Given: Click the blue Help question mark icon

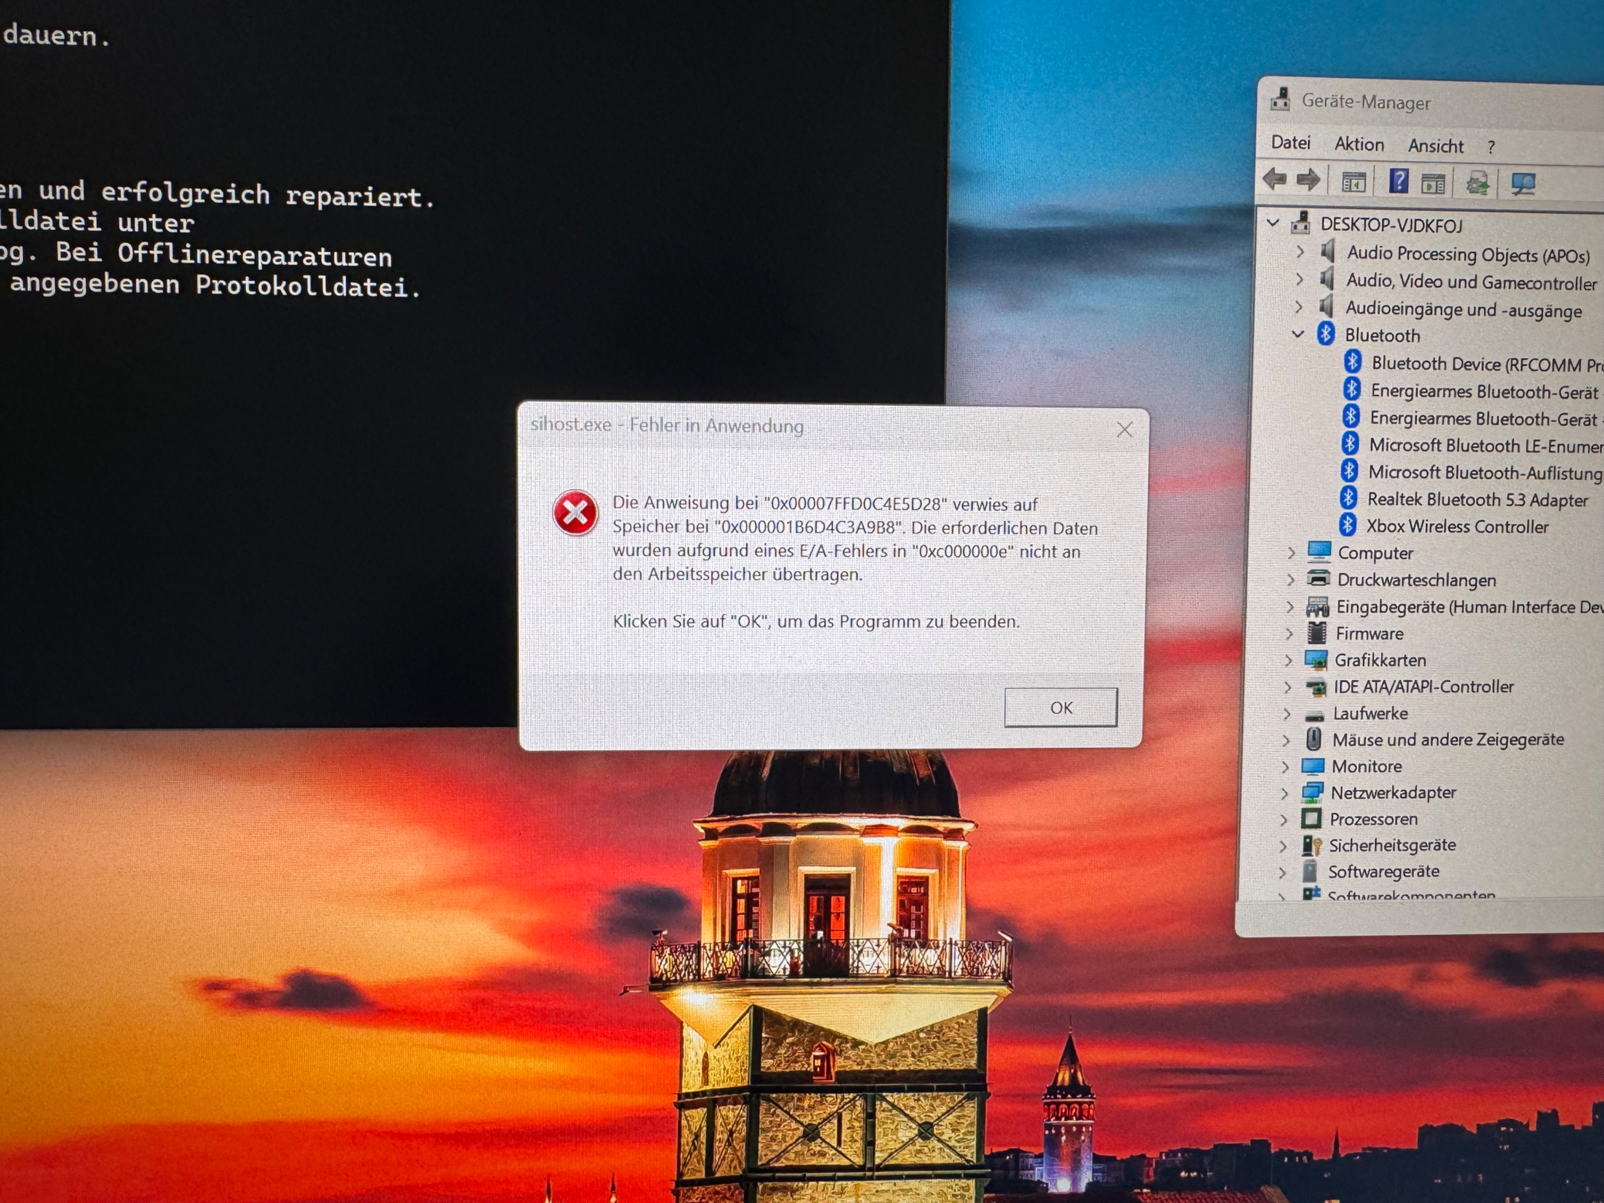Looking at the screenshot, I should 1398,181.
